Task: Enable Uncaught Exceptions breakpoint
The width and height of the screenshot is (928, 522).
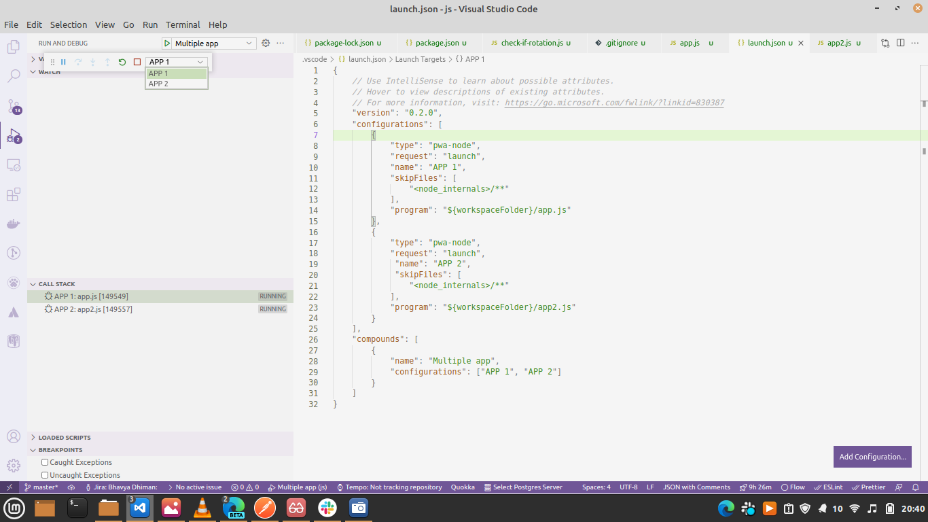Action: [45, 475]
